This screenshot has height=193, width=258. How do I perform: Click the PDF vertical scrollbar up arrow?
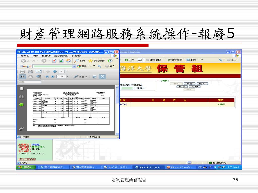pyautogui.click(x=117, y=88)
